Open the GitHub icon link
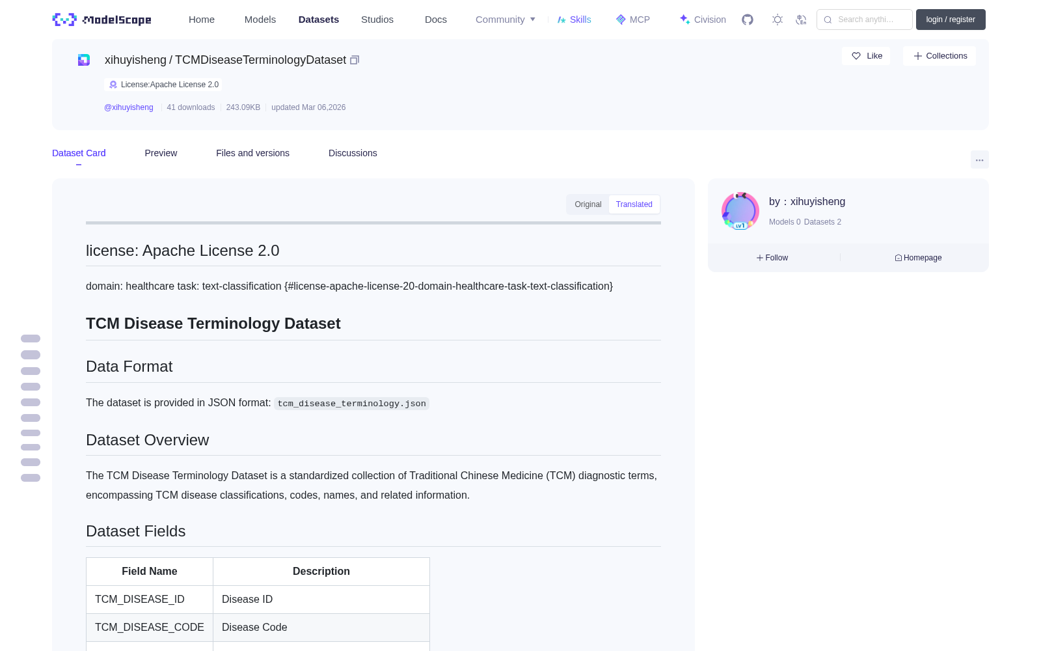Viewport: 1041px width, 651px height. point(748,20)
